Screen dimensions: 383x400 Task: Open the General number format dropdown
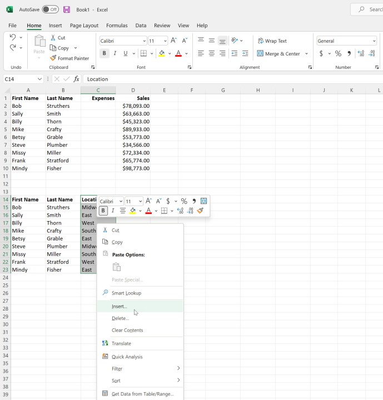[x=374, y=41]
